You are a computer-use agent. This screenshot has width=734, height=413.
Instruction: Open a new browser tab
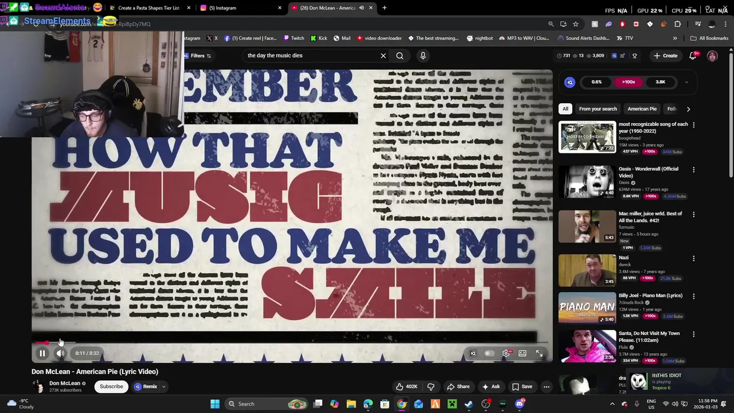pos(384,8)
